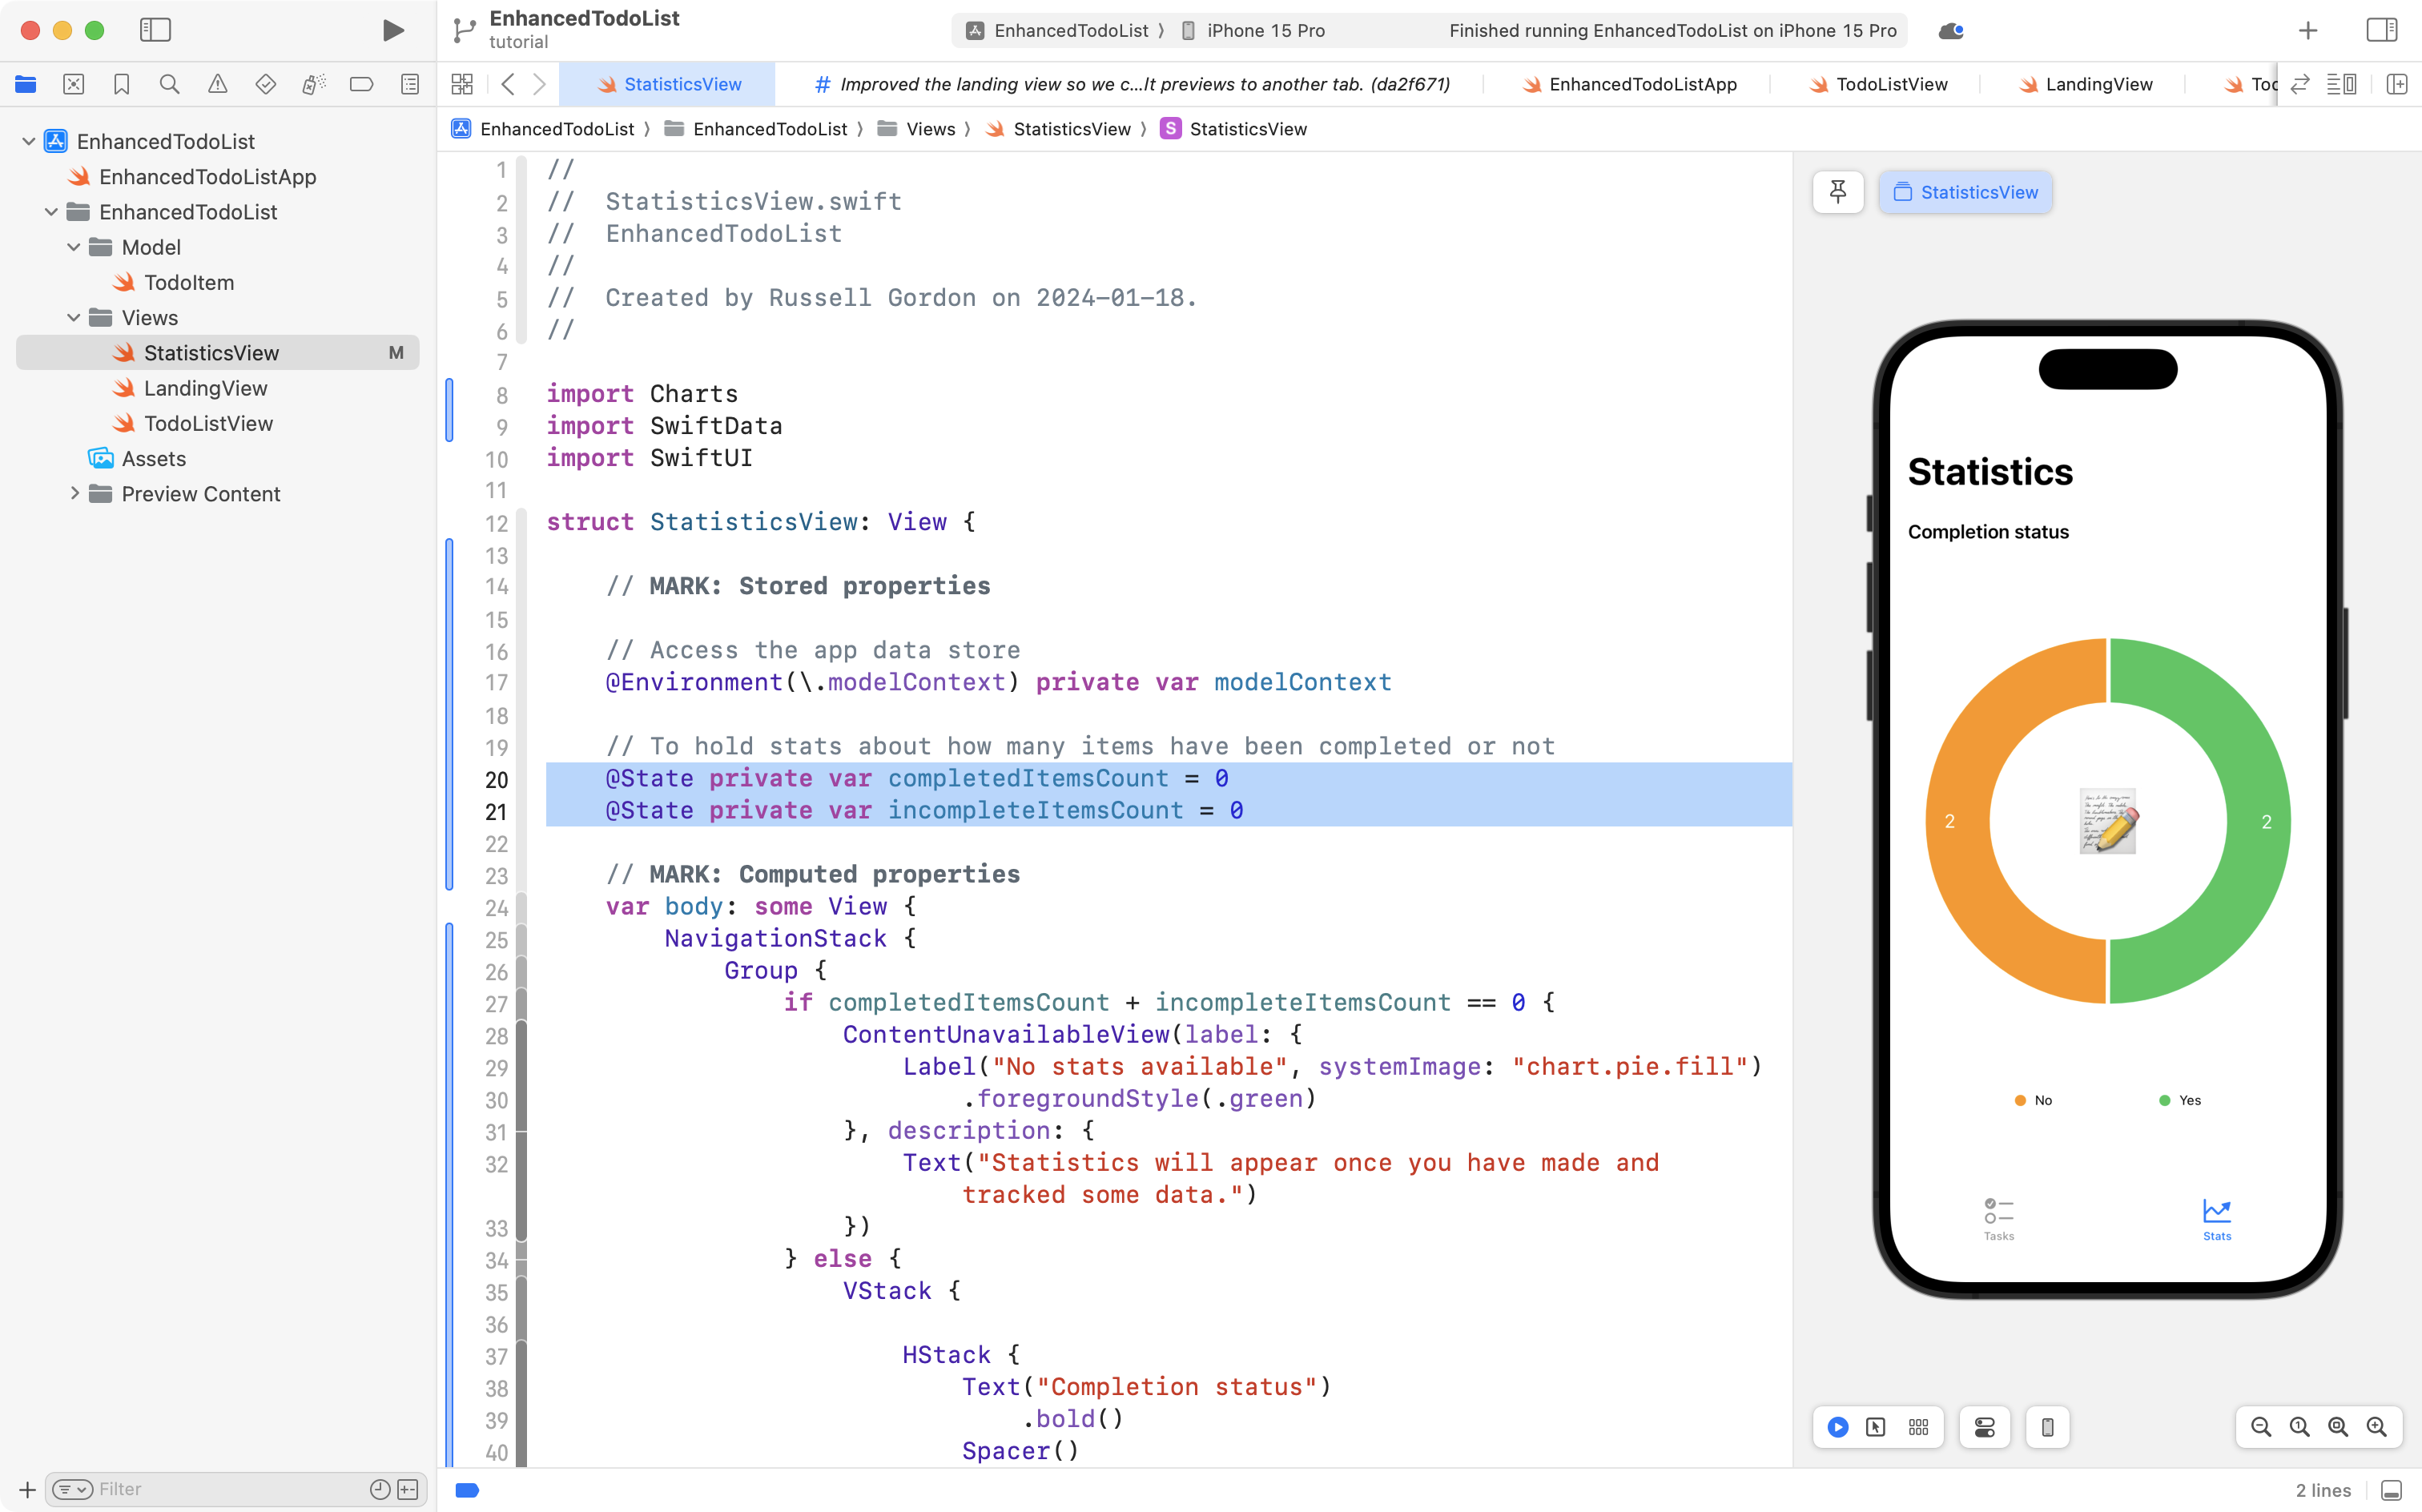The width and height of the screenshot is (2422, 1512).
Task: Open the Report navigator list icon
Action: (409, 84)
